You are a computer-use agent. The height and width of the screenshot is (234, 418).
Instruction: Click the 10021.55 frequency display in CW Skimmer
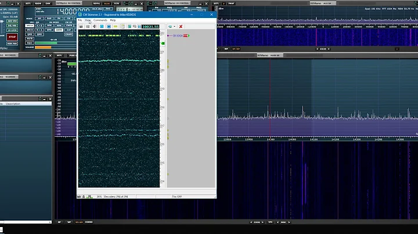click(x=150, y=27)
